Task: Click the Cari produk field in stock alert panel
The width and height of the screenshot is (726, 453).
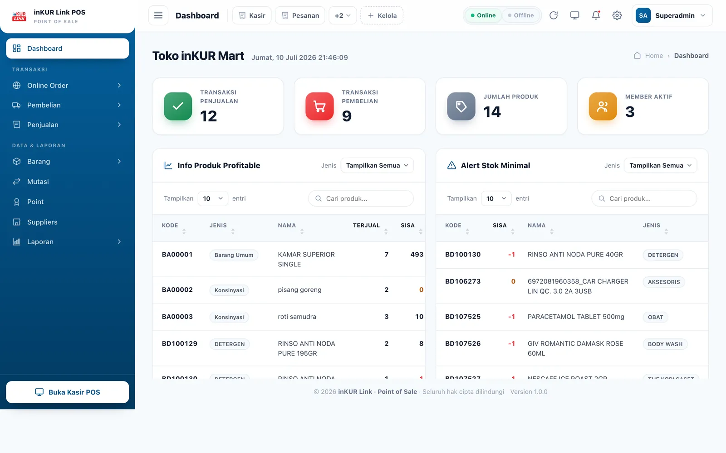Action: click(x=644, y=198)
